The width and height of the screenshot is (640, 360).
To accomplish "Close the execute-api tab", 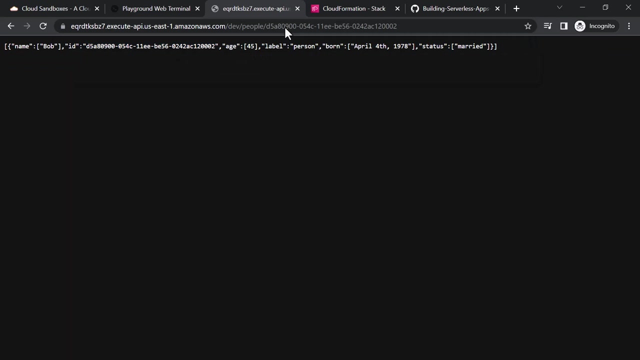I will [297, 8].
